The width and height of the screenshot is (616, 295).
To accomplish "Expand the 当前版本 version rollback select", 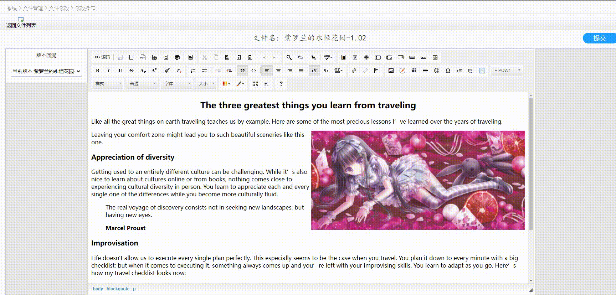I will [46, 71].
